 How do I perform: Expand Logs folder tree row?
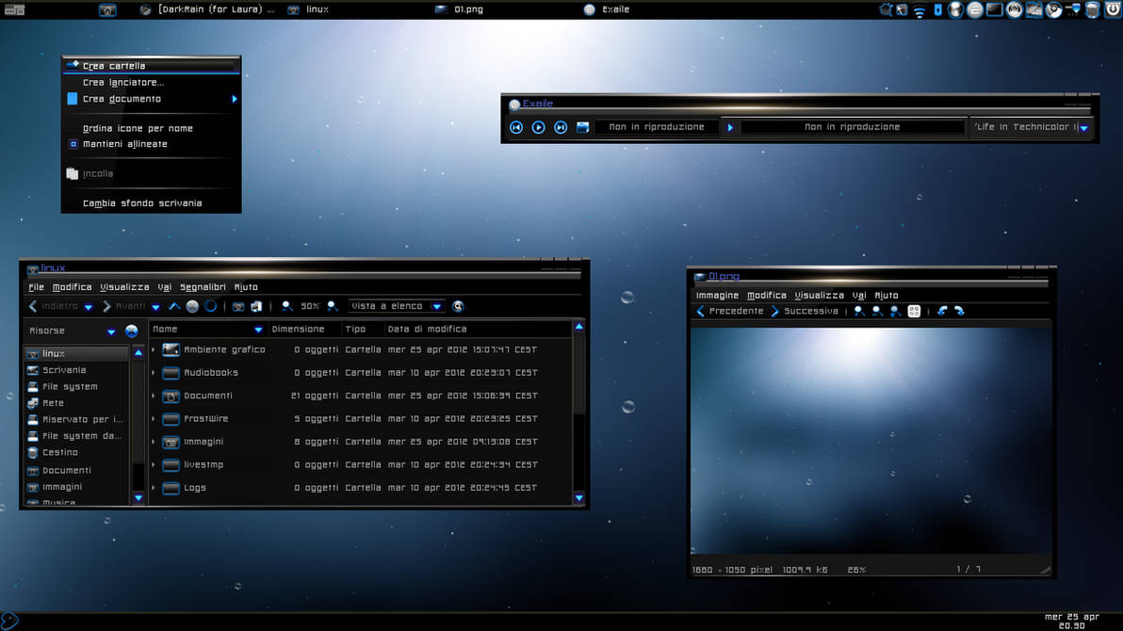[154, 488]
